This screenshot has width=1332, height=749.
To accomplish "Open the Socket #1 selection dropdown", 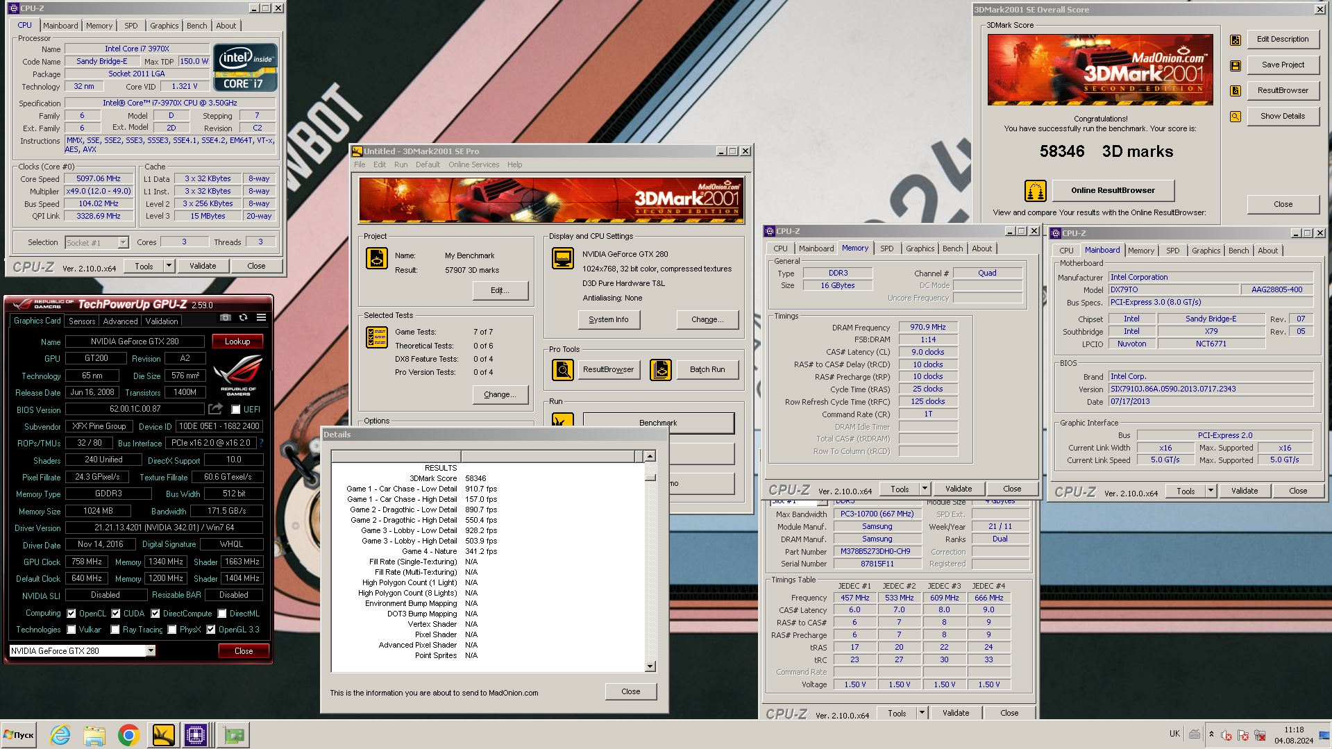I will pyautogui.click(x=123, y=242).
